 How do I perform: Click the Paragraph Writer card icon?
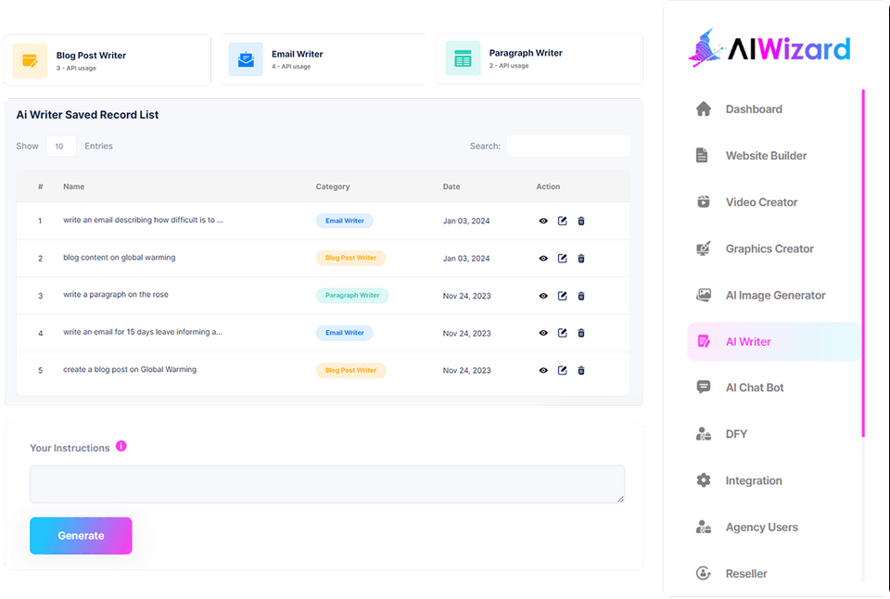tap(462, 58)
